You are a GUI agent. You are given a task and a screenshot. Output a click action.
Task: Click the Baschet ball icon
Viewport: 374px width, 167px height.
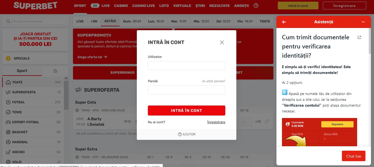(8, 132)
